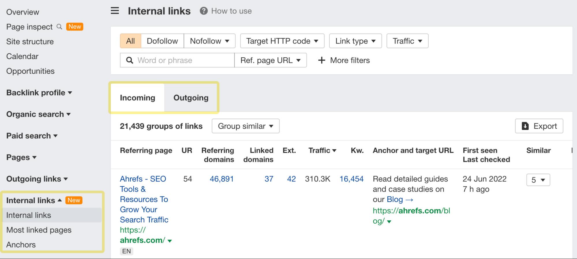The width and height of the screenshot is (577, 259).
Task: Click the Linked domains column header
Action: click(258, 155)
